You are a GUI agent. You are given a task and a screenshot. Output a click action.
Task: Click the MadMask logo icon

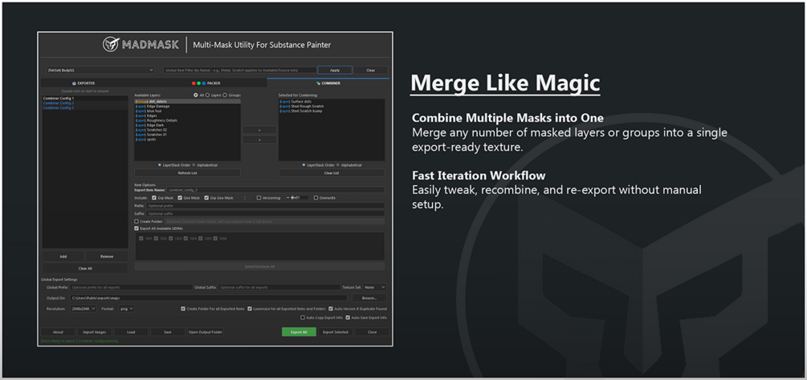tap(111, 45)
